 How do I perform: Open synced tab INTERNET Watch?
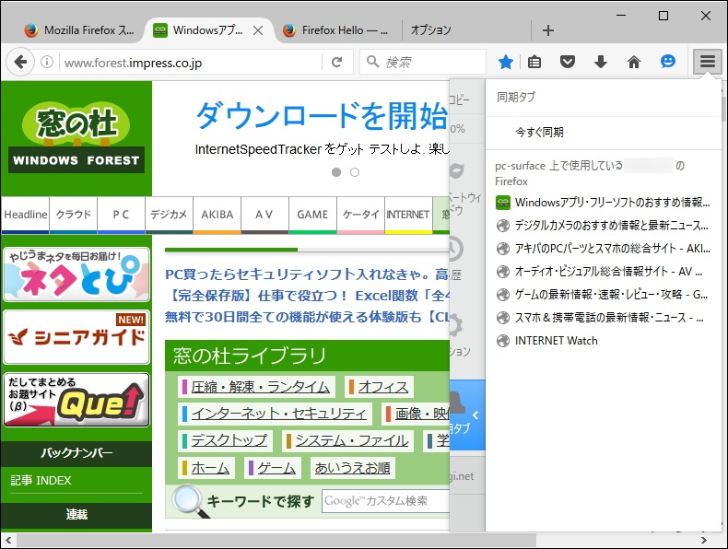[603, 341]
